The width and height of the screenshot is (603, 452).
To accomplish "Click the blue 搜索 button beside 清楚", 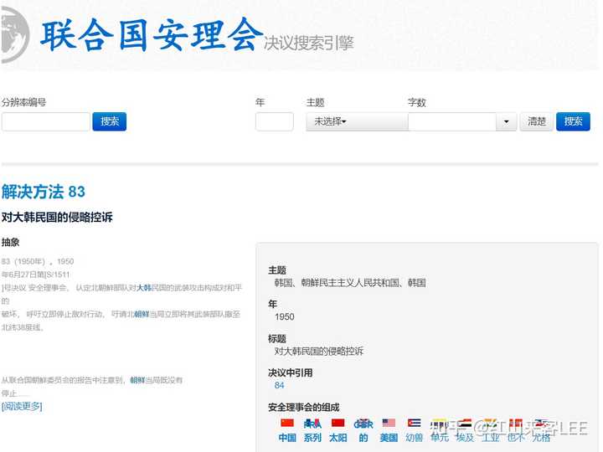I will pos(573,121).
